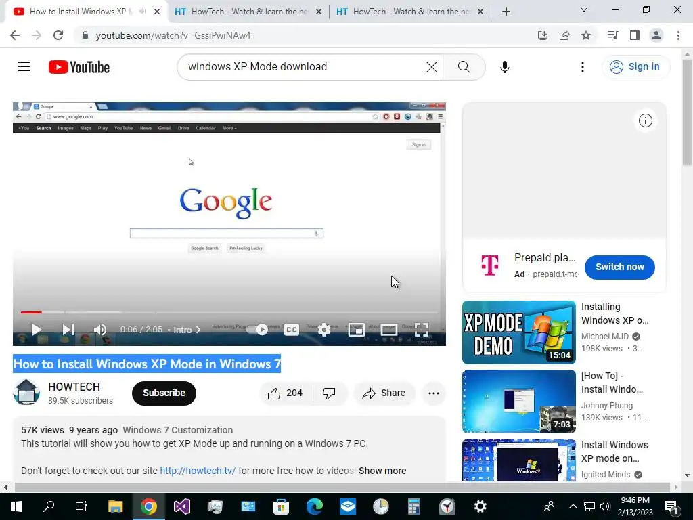Open Visual Studio from taskbar
The width and height of the screenshot is (693, 520).
click(x=181, y=506)
